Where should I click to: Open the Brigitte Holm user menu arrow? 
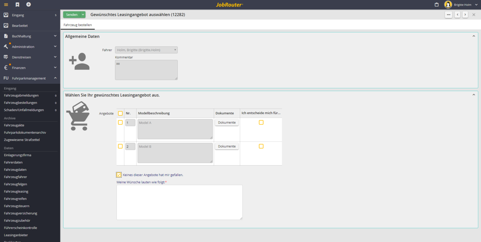coord(476,5)
